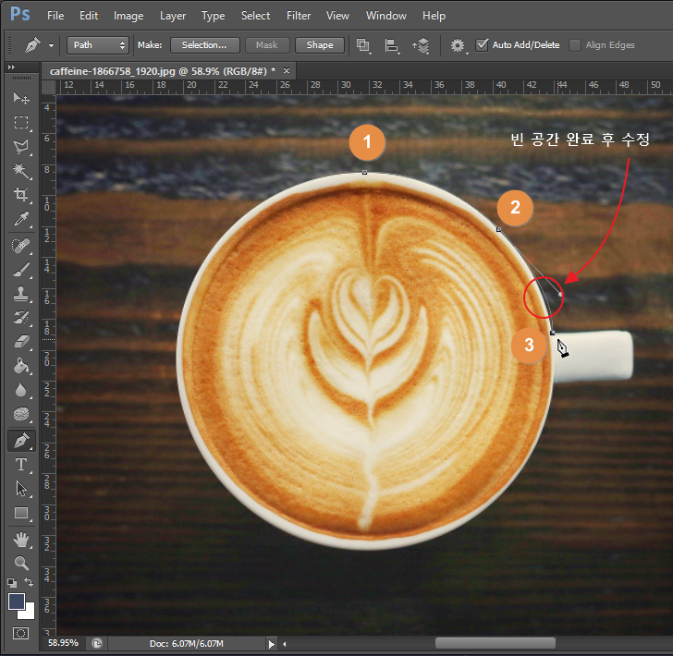The height and width of the screenshot is (656, 673).
Task: Open the Window menu
Action: (x=386, y=16)
